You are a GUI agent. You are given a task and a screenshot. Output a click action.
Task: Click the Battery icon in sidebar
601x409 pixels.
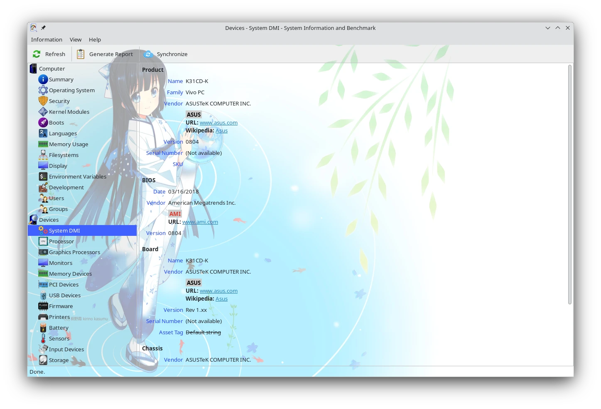click(x=43, y=328)
